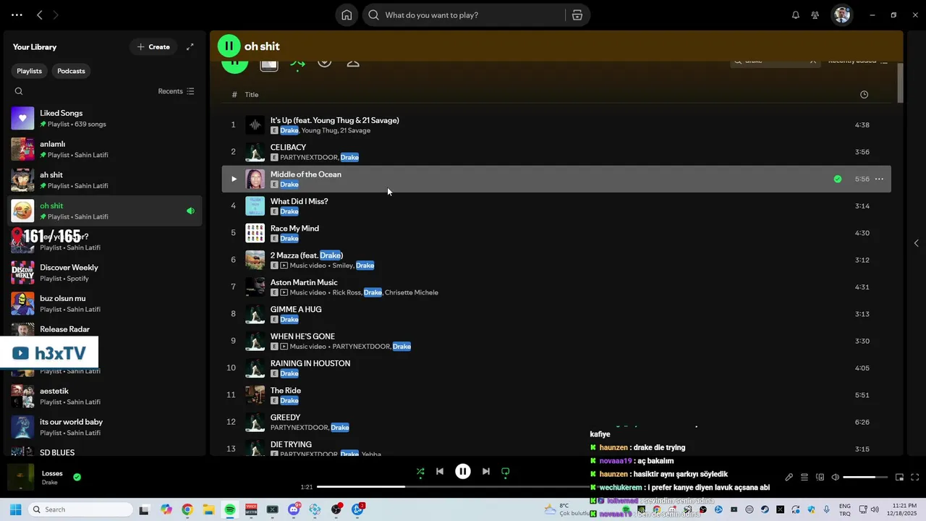The width and height of the screenshot is (926, 521).
Task: Click the duration clock column header
Action: pyautogui.click(x=864, y=95)
